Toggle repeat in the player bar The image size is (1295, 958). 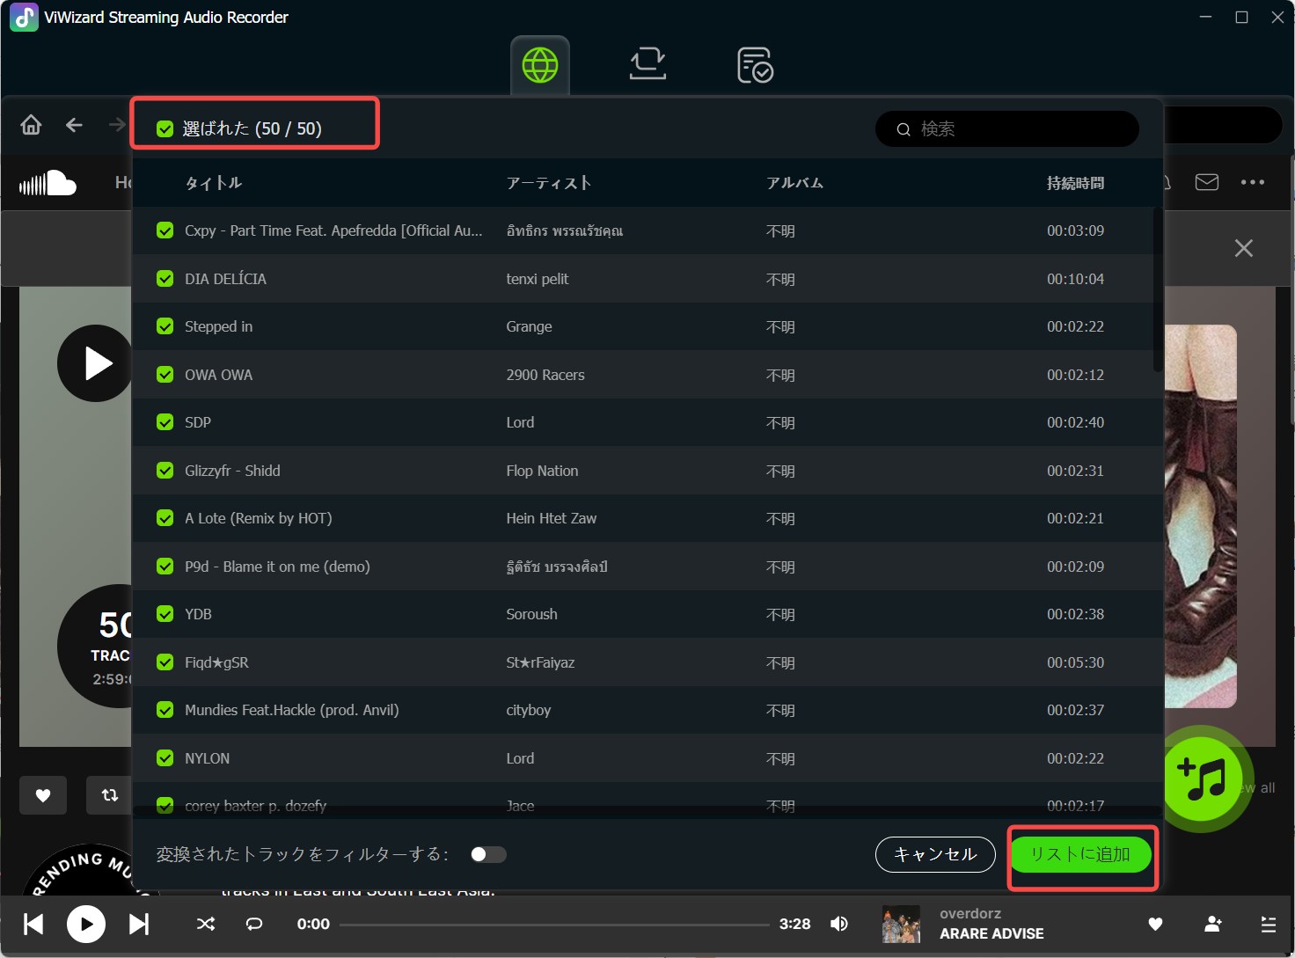pos(254,924)
